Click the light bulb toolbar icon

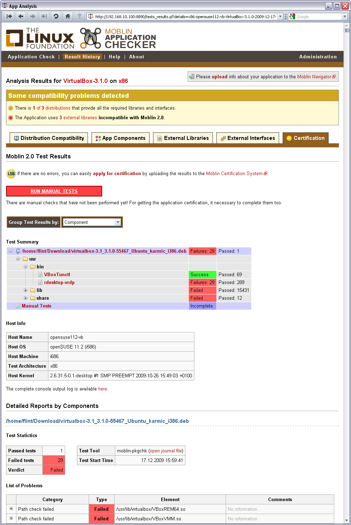(x=79, y=16)
